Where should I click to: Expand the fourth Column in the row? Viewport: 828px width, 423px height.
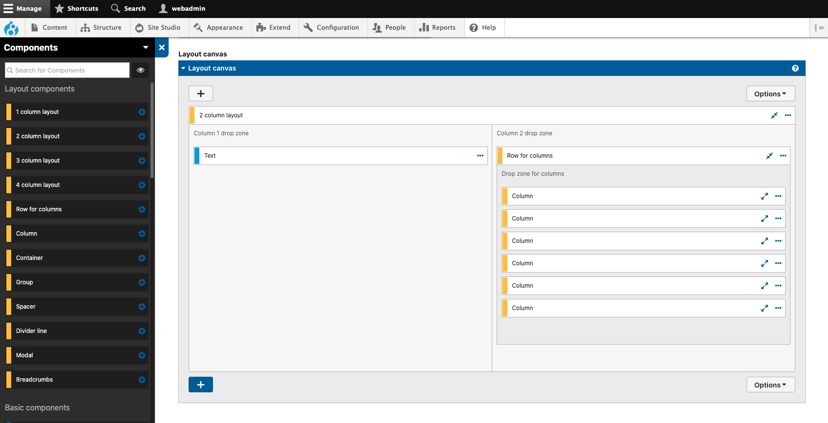[x=764, y=263]
